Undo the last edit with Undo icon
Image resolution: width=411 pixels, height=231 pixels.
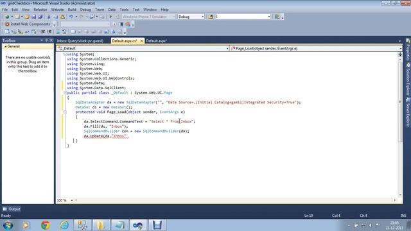(x=71, y=17)
